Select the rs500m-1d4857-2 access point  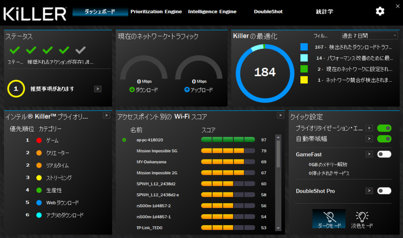click(154, 206)
